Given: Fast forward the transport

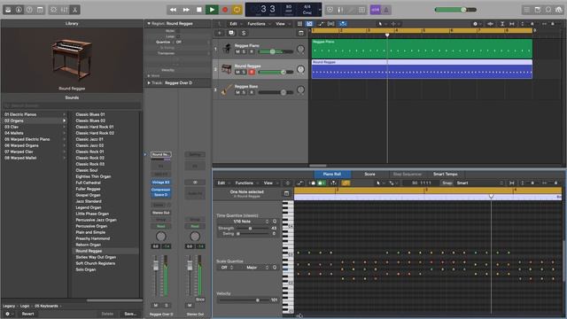Looking at the screenshot, I should pos(186,10).
